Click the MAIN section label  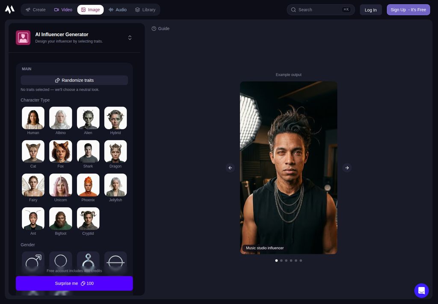coord(27,69)
